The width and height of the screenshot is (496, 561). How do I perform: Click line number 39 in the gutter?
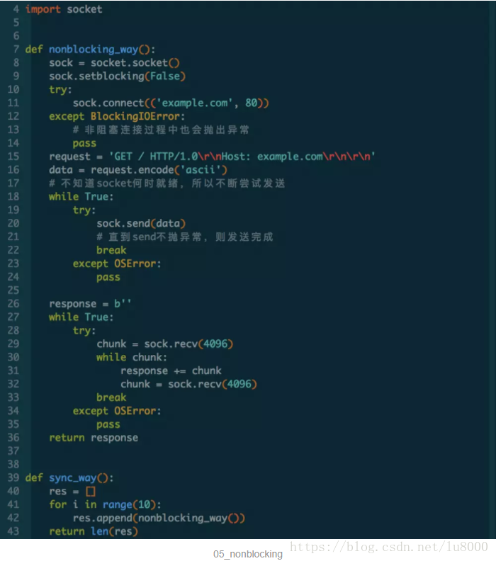(13, 478)
